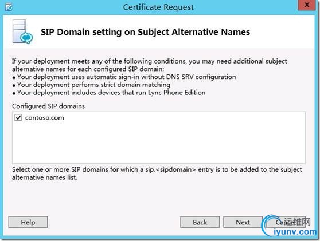Go Back to the previous wizard step
Viewport: 320px width, 241px height.
(x=200, y=222)
